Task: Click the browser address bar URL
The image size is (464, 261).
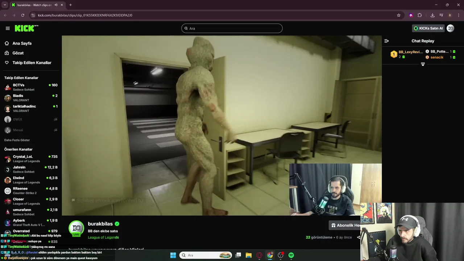Action: pos(85,15)
